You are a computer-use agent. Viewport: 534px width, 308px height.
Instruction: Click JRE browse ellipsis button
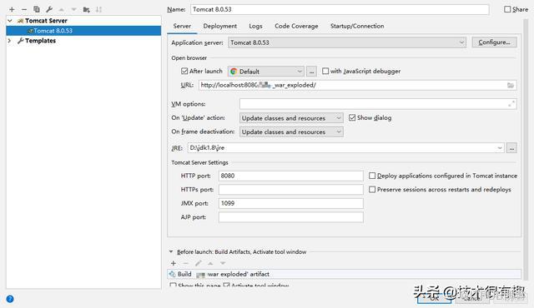pos(511,147)
